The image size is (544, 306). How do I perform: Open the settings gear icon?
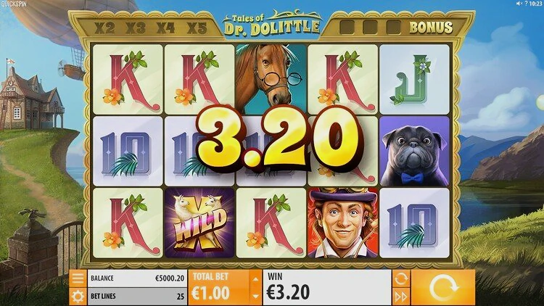click(78, 297)
